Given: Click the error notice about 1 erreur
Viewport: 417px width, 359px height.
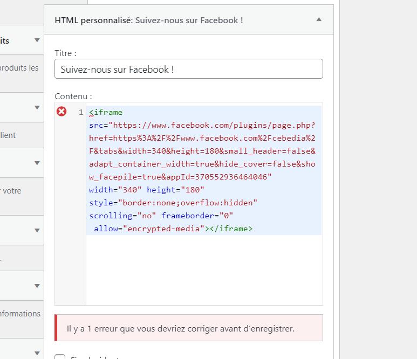Looking at the screenshot, I should (x=189, y=328).
